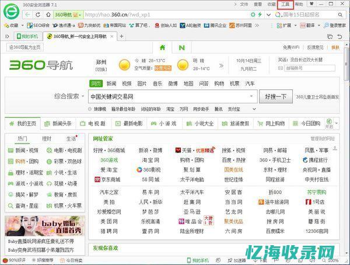350x265 pixels.
Task: Open the 登录管家 login manager
Action: click(335, 26)
